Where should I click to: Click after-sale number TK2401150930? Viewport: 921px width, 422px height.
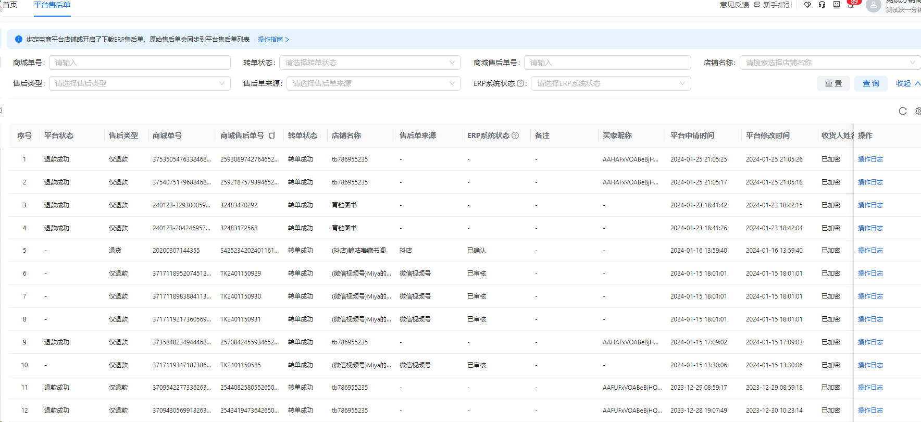241,296
